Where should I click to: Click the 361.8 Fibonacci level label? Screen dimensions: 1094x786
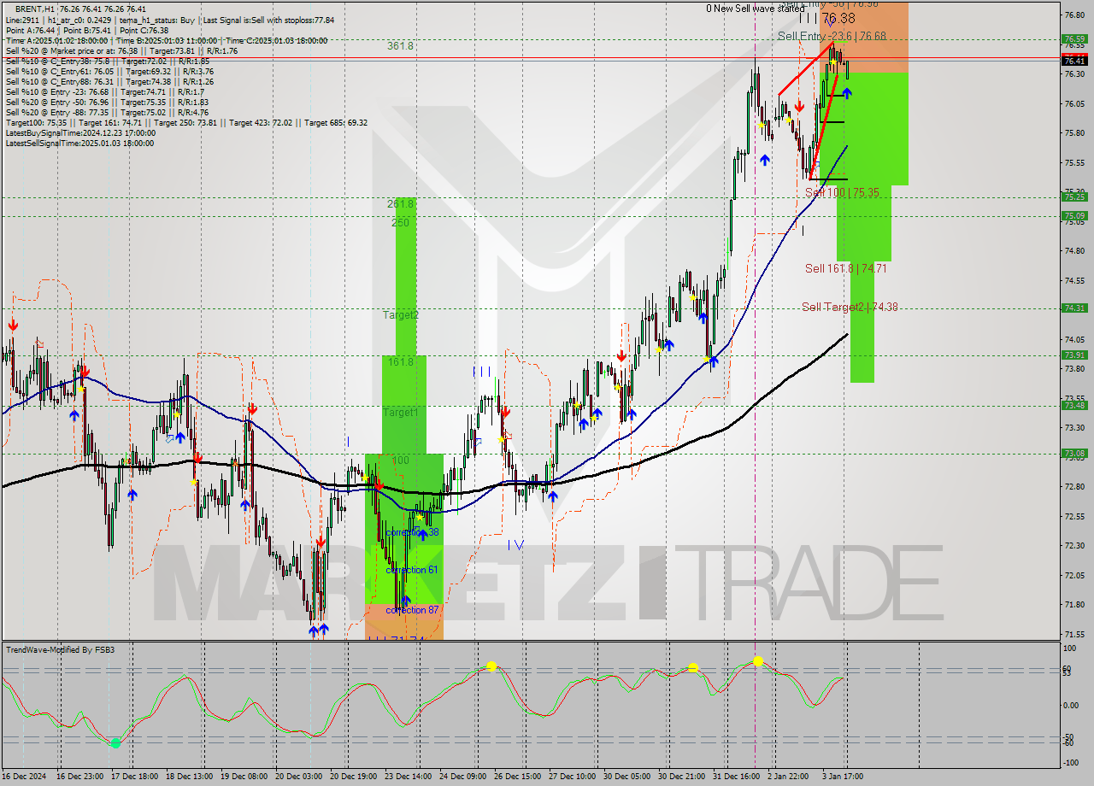(400, 46)
